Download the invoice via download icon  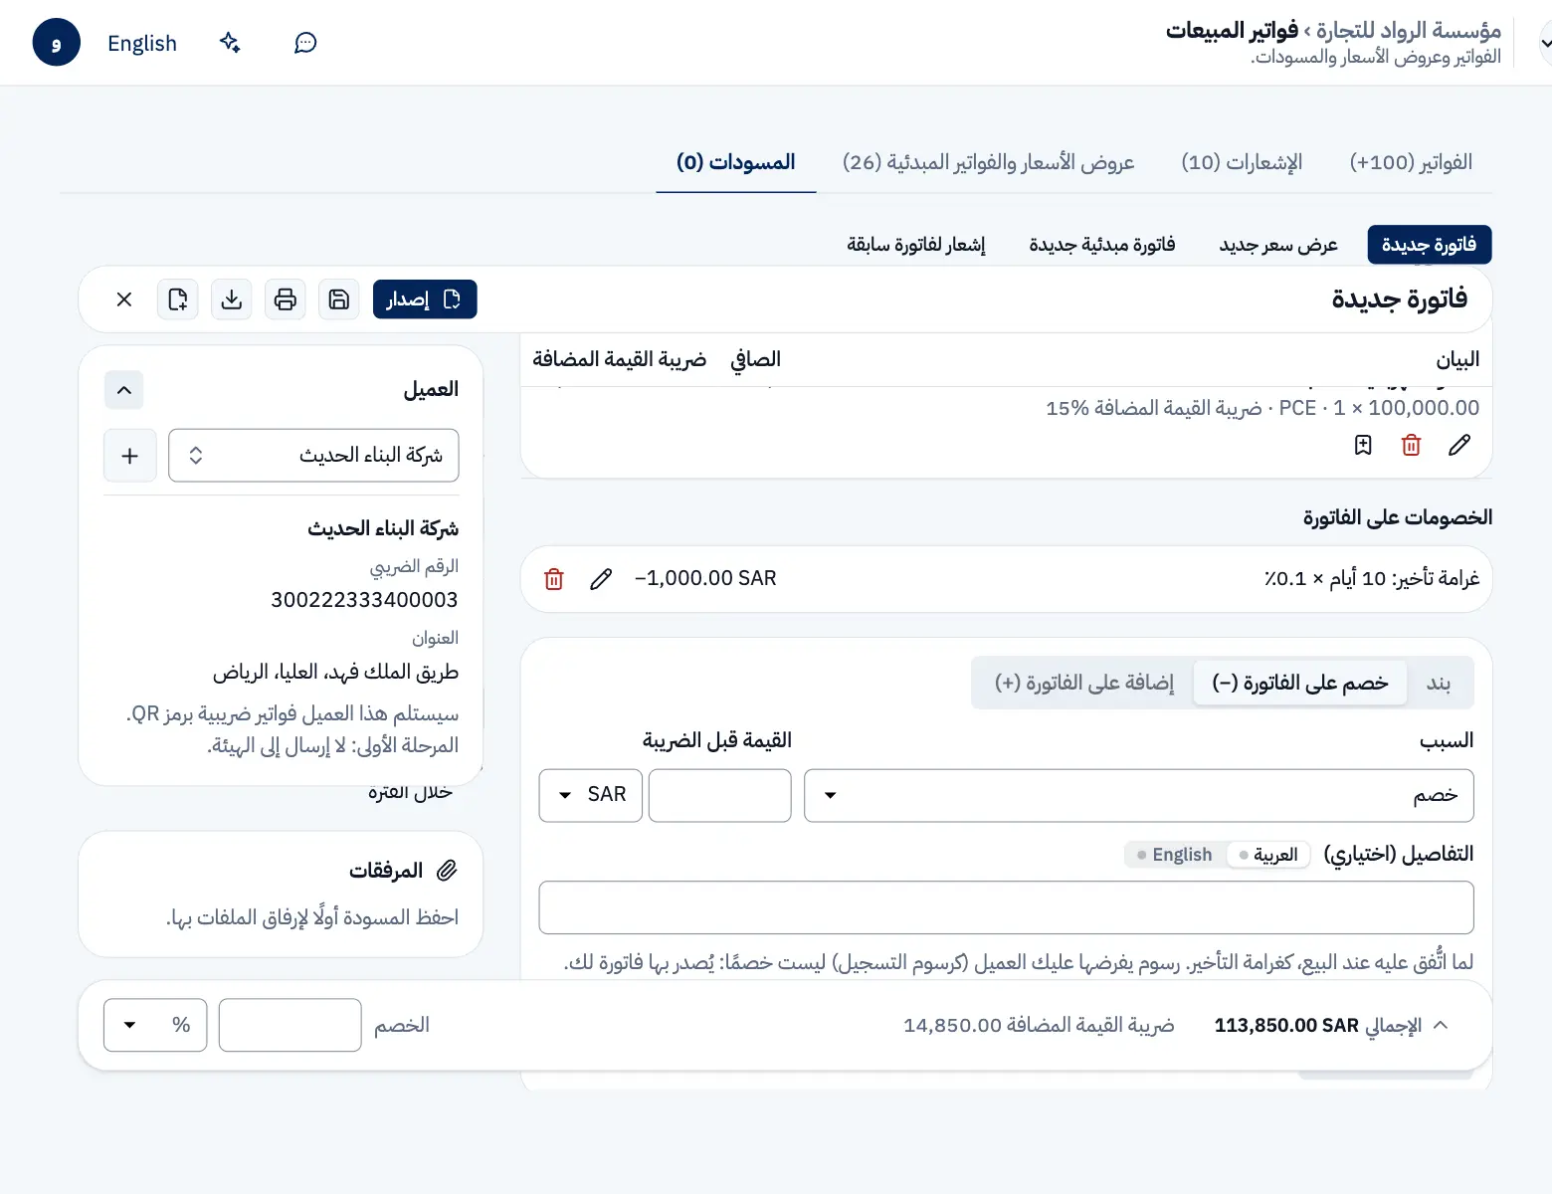[x=232, y=299]
